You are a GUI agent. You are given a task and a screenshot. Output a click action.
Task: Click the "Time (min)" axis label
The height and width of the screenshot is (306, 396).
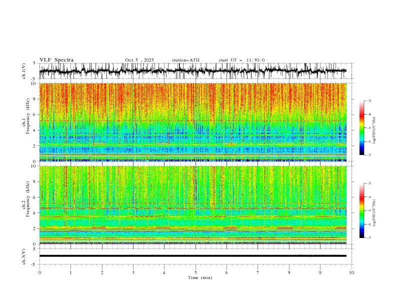pos(200,277)
